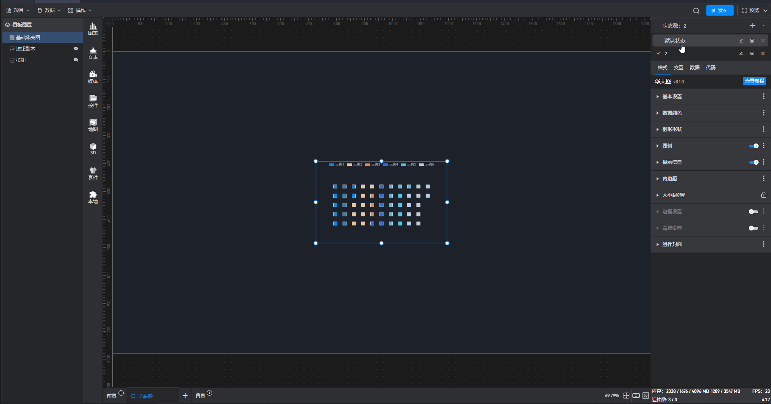This screenshot has height=404, width=771.
Task: Click the 发布 publish button
Action: pos(719,10)
